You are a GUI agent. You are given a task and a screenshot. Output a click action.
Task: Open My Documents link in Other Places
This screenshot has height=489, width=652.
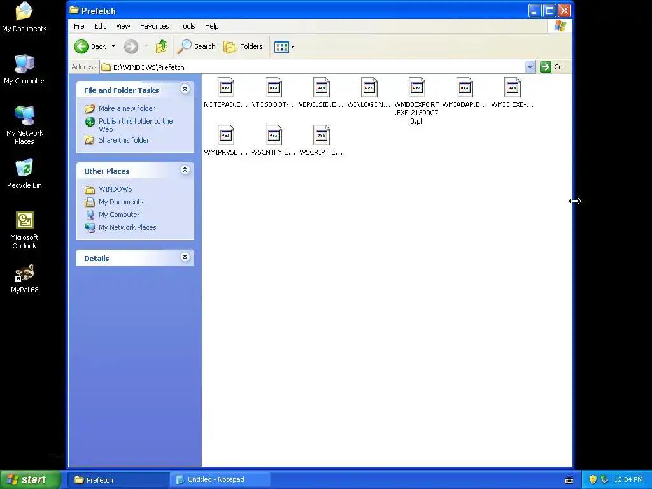(x=121, y=202)
